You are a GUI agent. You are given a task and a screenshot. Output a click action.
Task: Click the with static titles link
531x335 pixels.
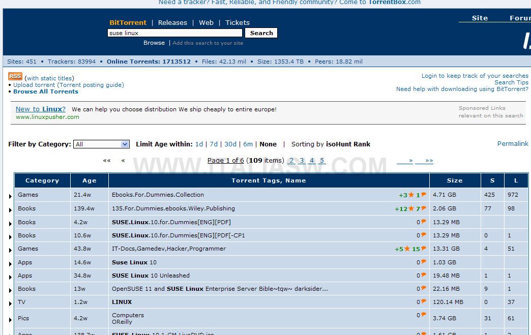(49, 78)
